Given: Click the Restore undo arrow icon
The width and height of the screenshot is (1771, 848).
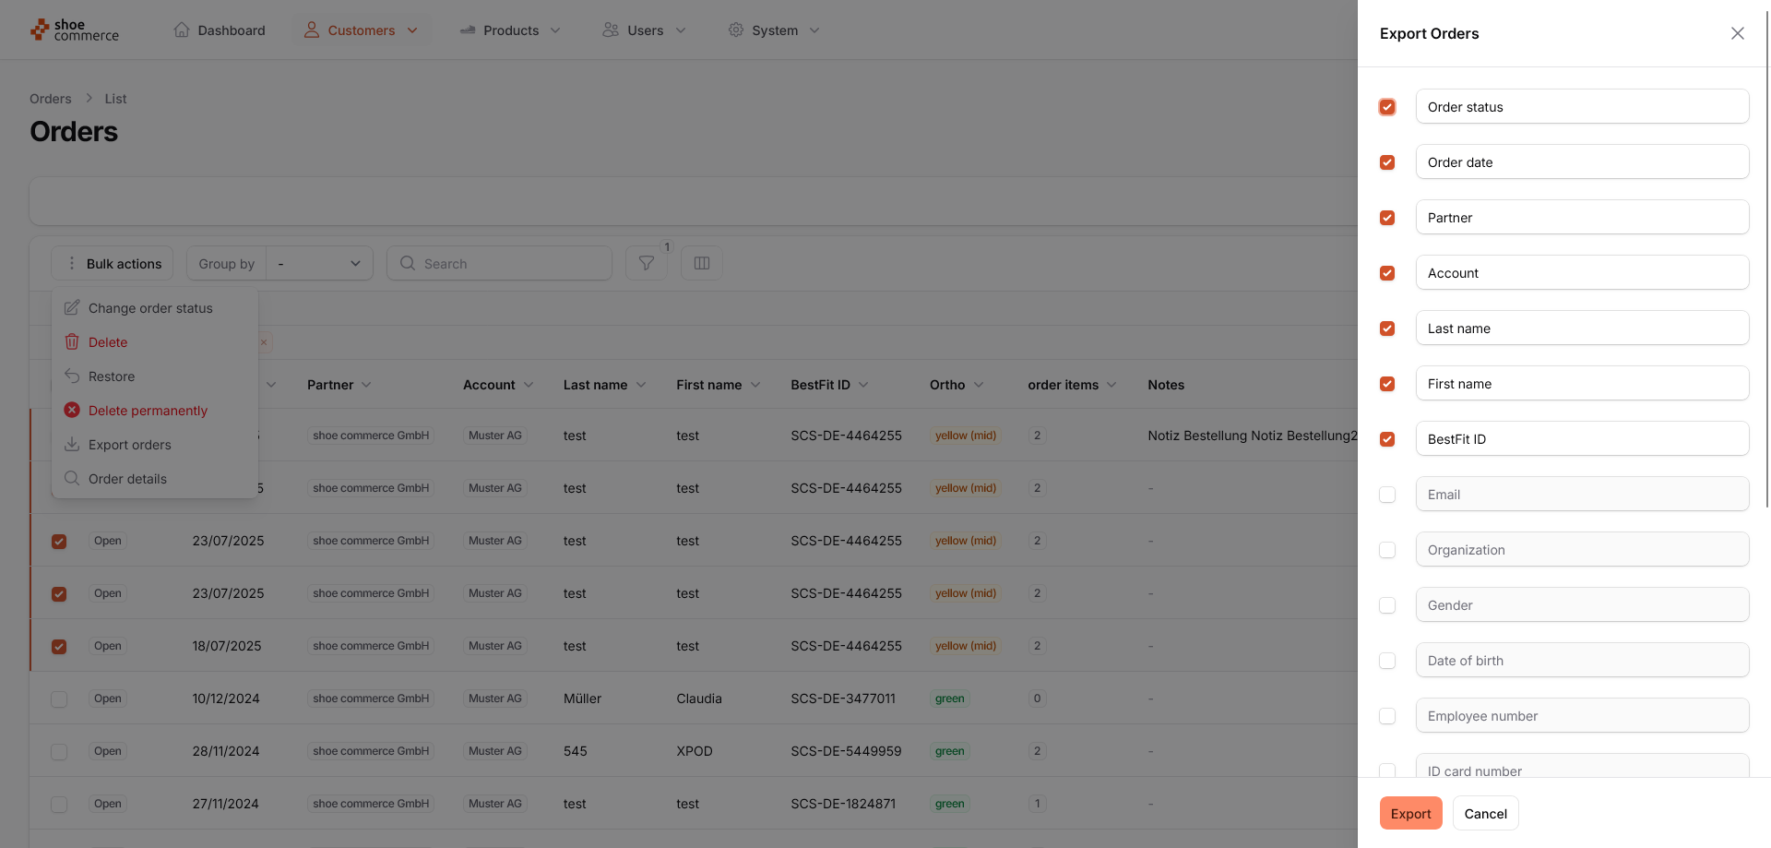Looking at the screenshot, I should [x=72, y=376].
